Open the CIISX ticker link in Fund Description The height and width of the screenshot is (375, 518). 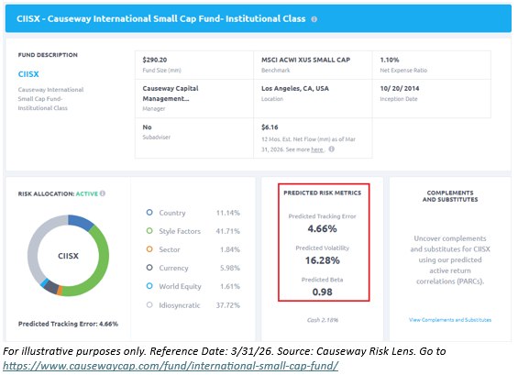[28, 74]
